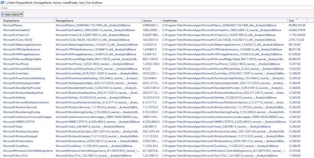
Task: Select Microsoft.WindowsNotepad display name
Action: tap(20, 136)
